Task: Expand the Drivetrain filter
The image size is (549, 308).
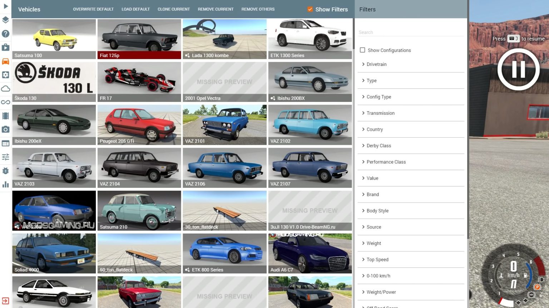Action: tap(376, 65)
